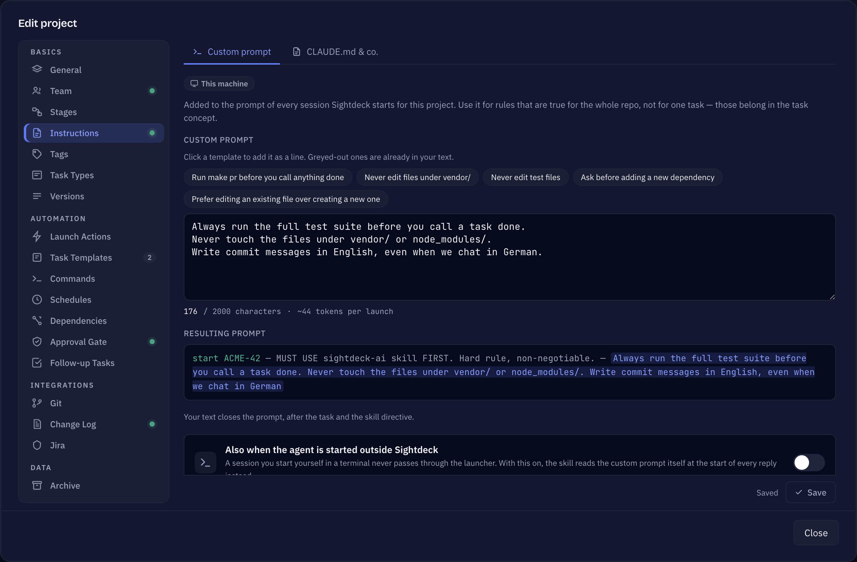Click the file icon on CLAUDE.md tab
Viewport: 857px width, 562px height.
pyautogui.click(x=297, y=52)
